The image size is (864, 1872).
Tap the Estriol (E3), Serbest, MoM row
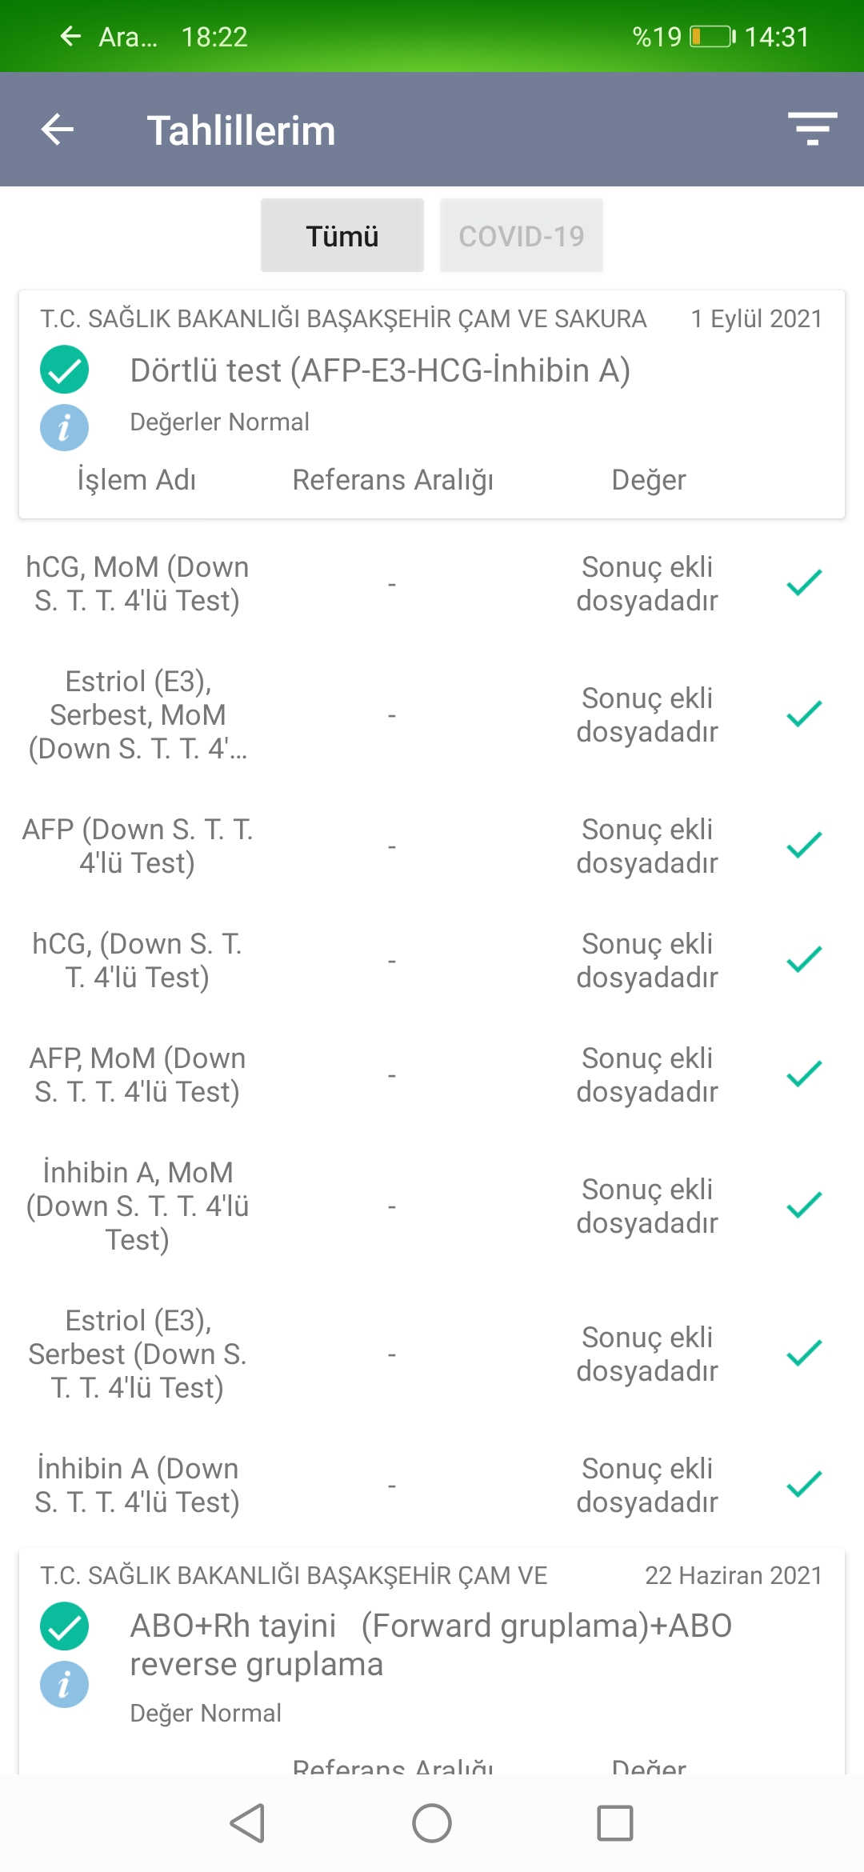pyautogui.click(x=138, y=714)
